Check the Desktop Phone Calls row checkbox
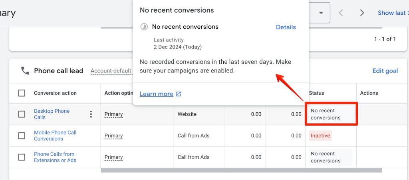This screenshot has width=409, height=180. 22,114
